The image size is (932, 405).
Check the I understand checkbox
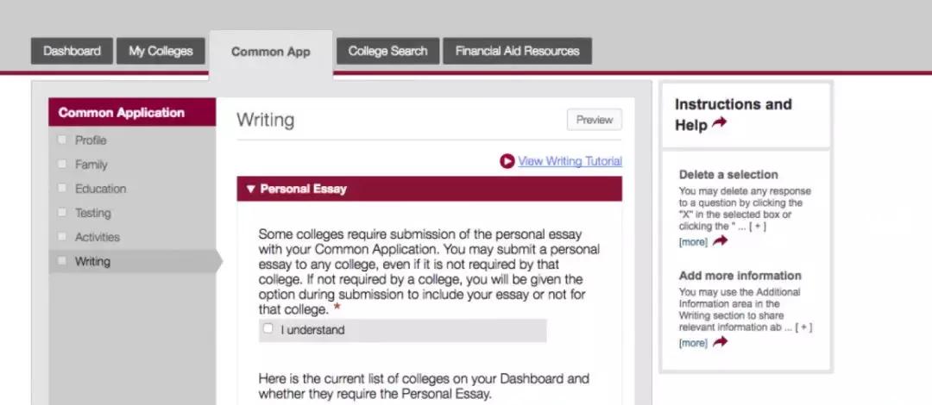268,328
